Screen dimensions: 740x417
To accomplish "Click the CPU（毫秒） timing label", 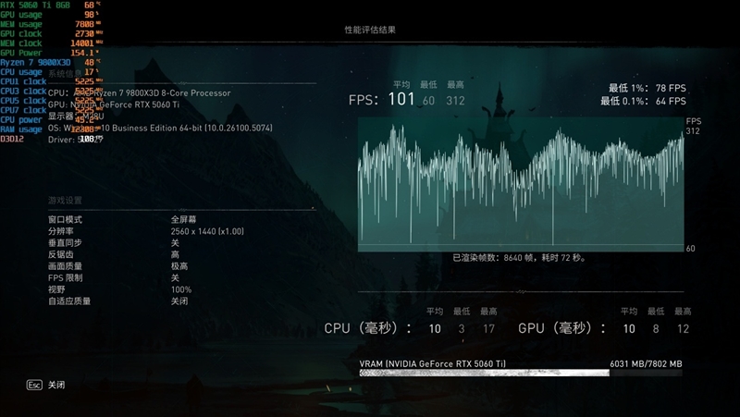I will pos(367,328).
